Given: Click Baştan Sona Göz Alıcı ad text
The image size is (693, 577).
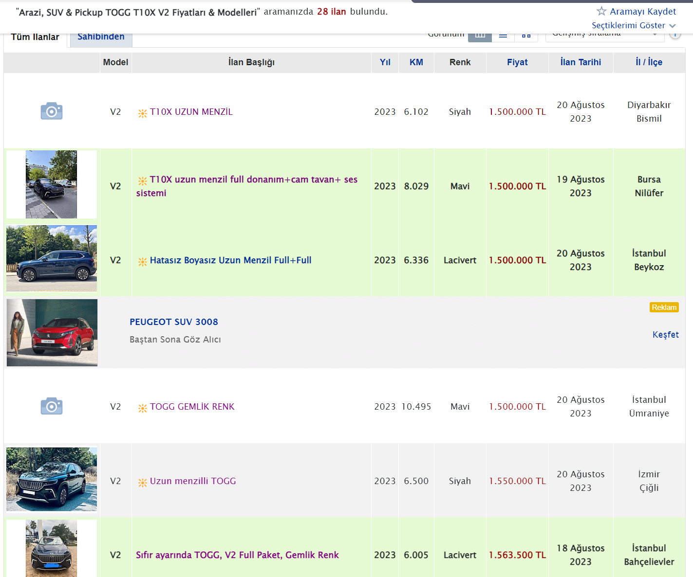Looking at the screenshot, I should tap(175, 340).
